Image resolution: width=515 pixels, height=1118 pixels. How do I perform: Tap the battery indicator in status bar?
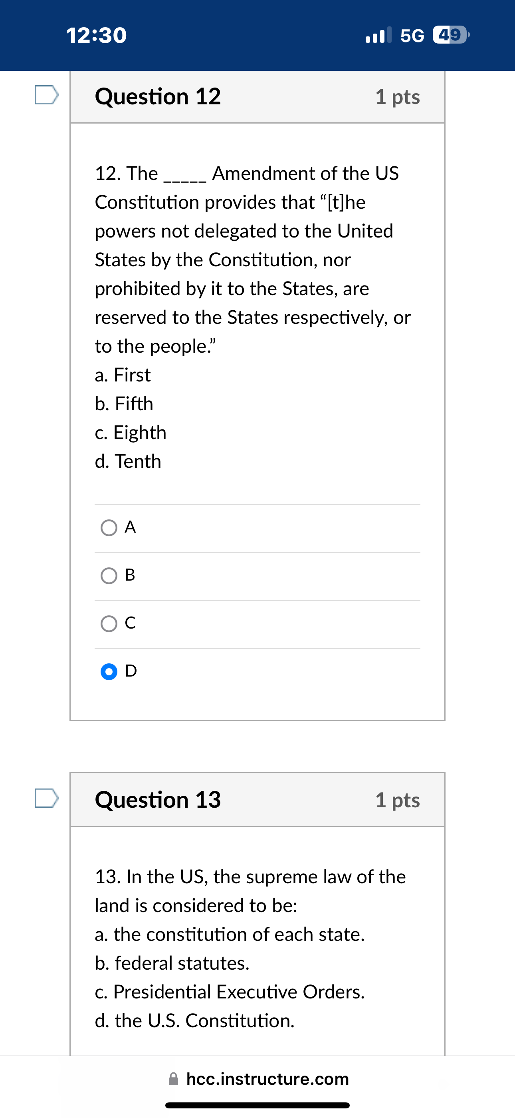tap(451, 35)
